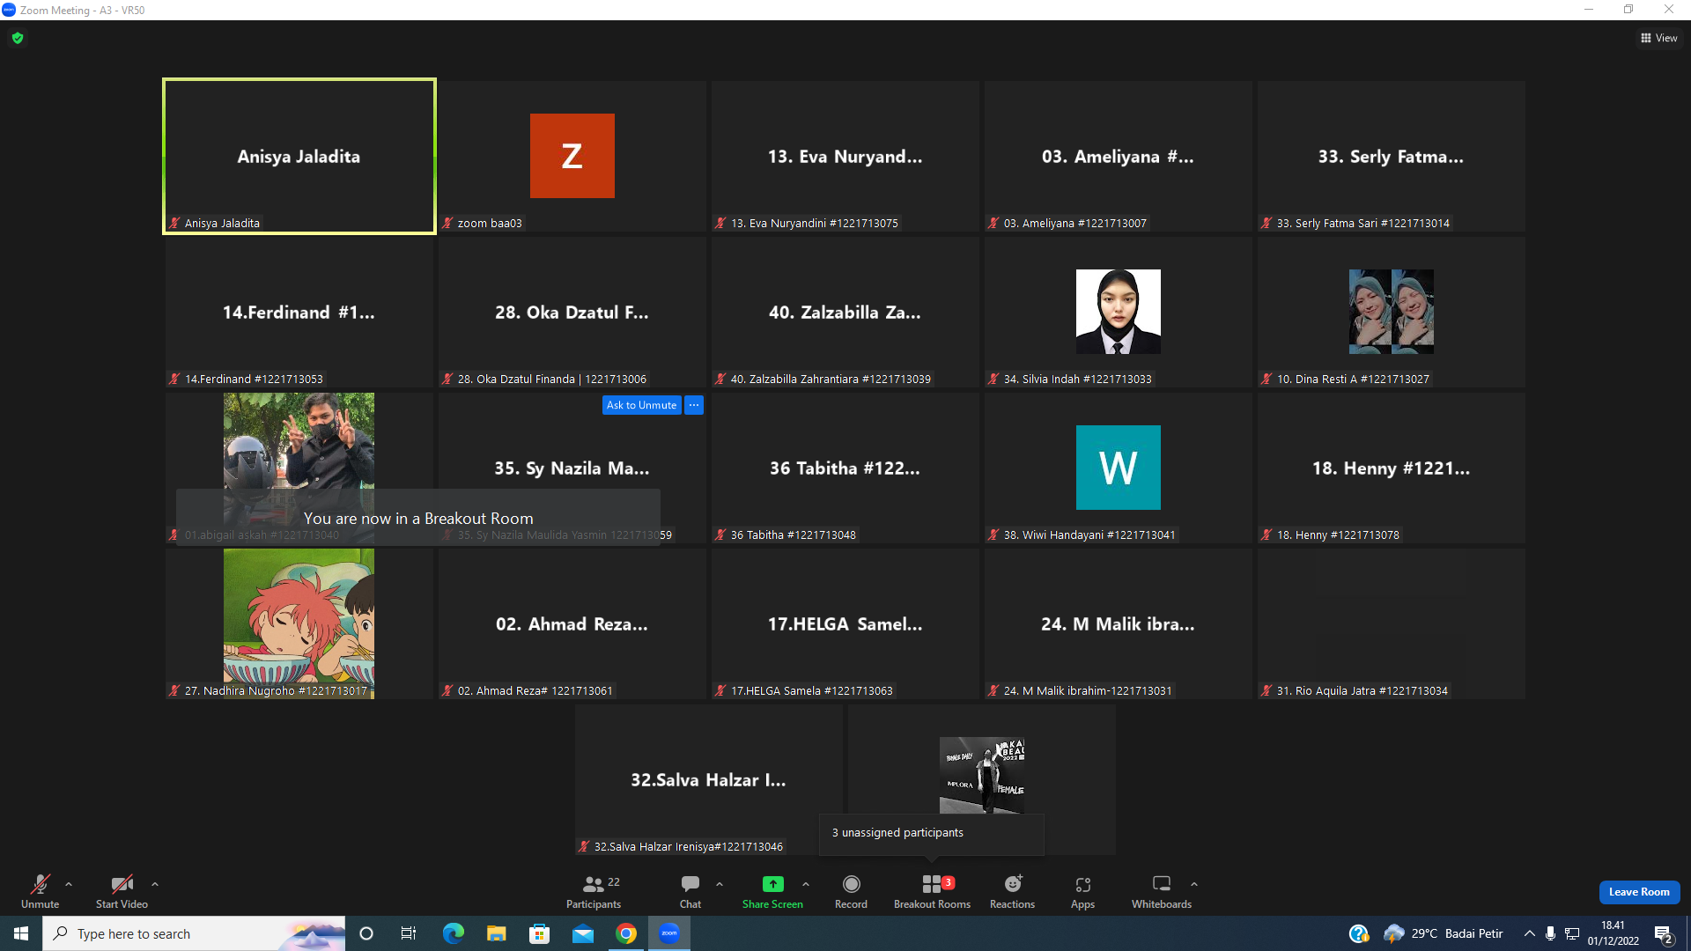The height and width of the screenshot is (951, 1691).
Task: Click Ask to Unmute on Sy Nazila's tile
Action: (x=642, y=405)
